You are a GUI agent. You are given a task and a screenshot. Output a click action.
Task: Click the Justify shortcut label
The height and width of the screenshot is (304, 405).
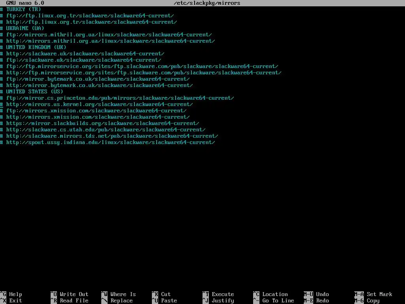pos(223,301)
